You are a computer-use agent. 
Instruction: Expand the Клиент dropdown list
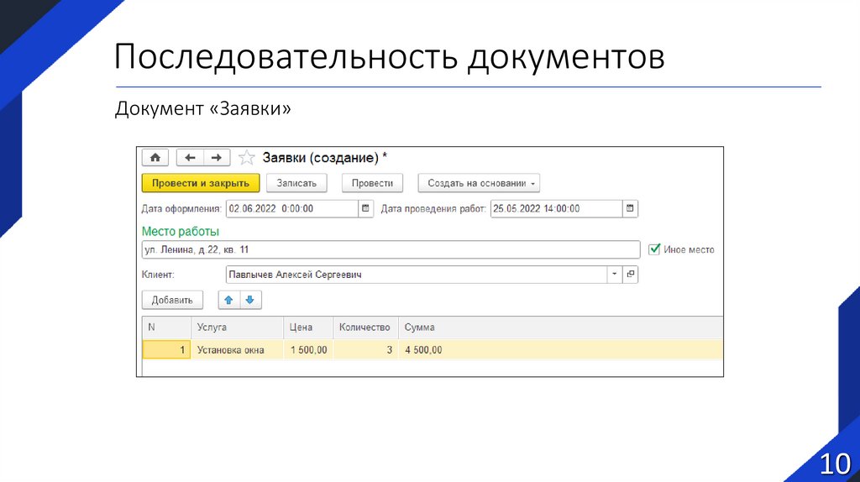614,275
